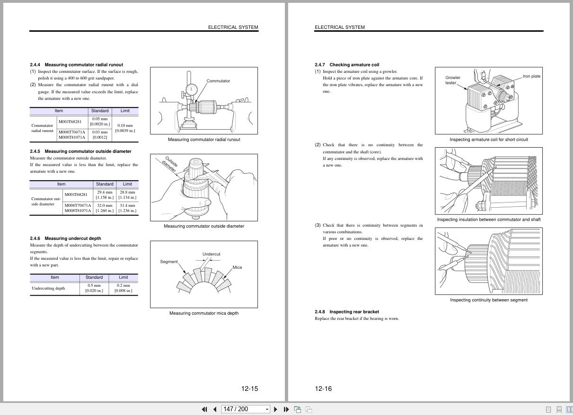Click the grayed next view icon

tap(309, 409)
